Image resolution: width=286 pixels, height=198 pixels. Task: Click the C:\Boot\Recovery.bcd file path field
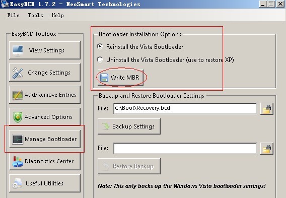pos(185,108)
